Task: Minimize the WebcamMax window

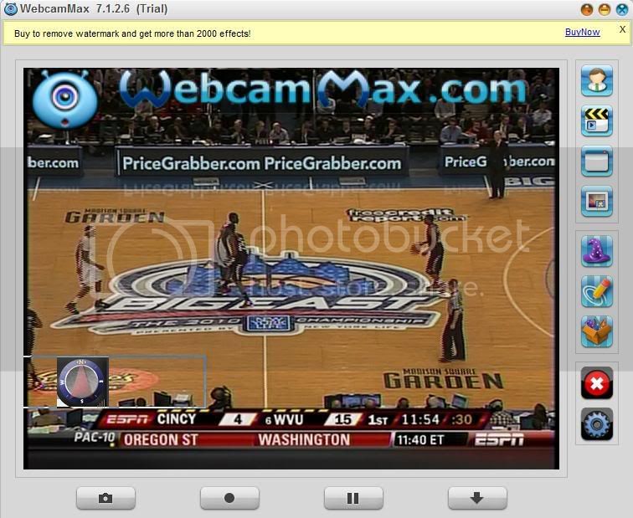Action: (x=605, y=9)
